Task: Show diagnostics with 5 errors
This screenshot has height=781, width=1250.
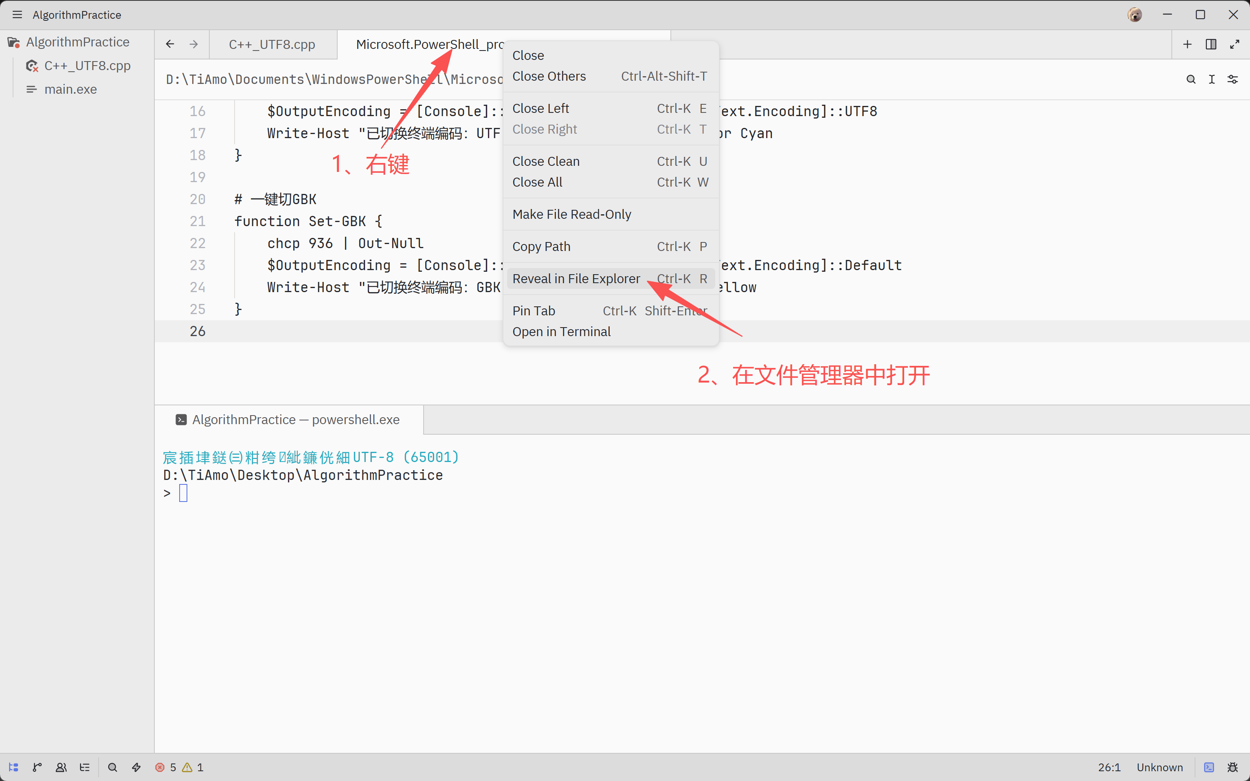Action: [x=166, y=767]
